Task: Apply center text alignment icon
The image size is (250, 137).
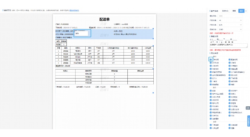Action: tap(229, 42)
